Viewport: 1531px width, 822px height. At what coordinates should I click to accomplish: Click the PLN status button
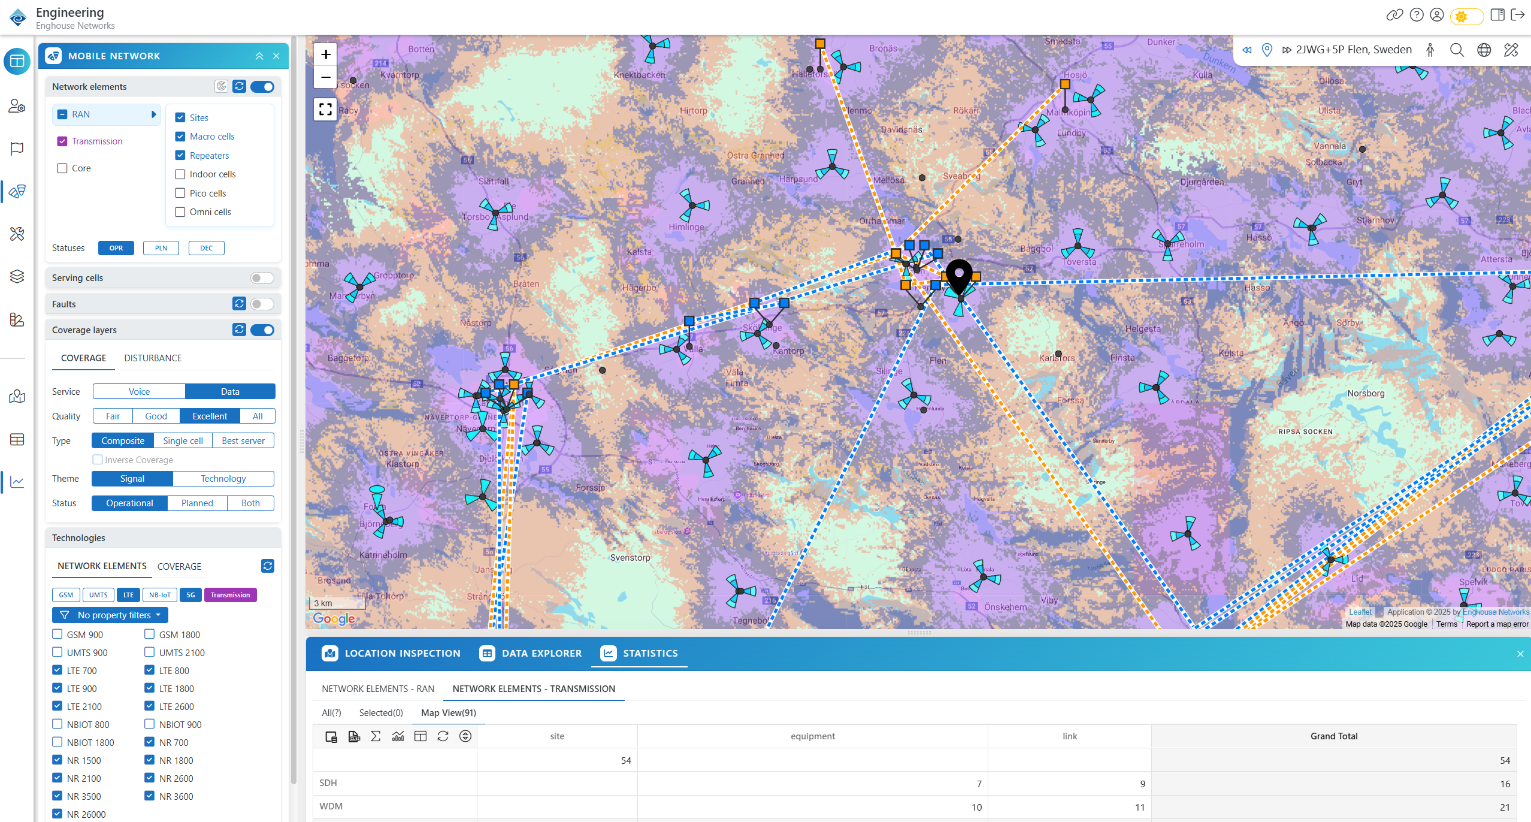coord(161,248)
